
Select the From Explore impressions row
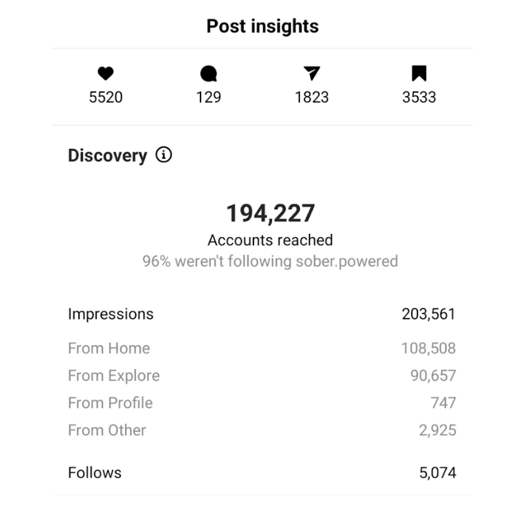pyautogui.click(x=262, y=376)
